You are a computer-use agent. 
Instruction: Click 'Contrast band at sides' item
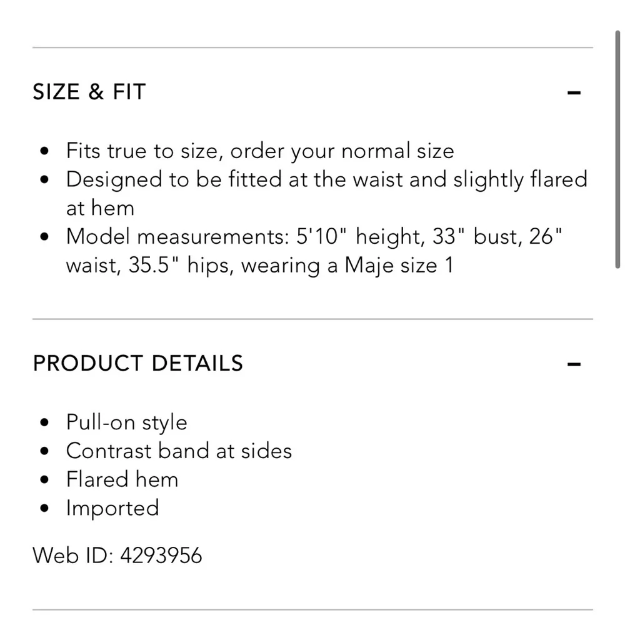point(179,451)
